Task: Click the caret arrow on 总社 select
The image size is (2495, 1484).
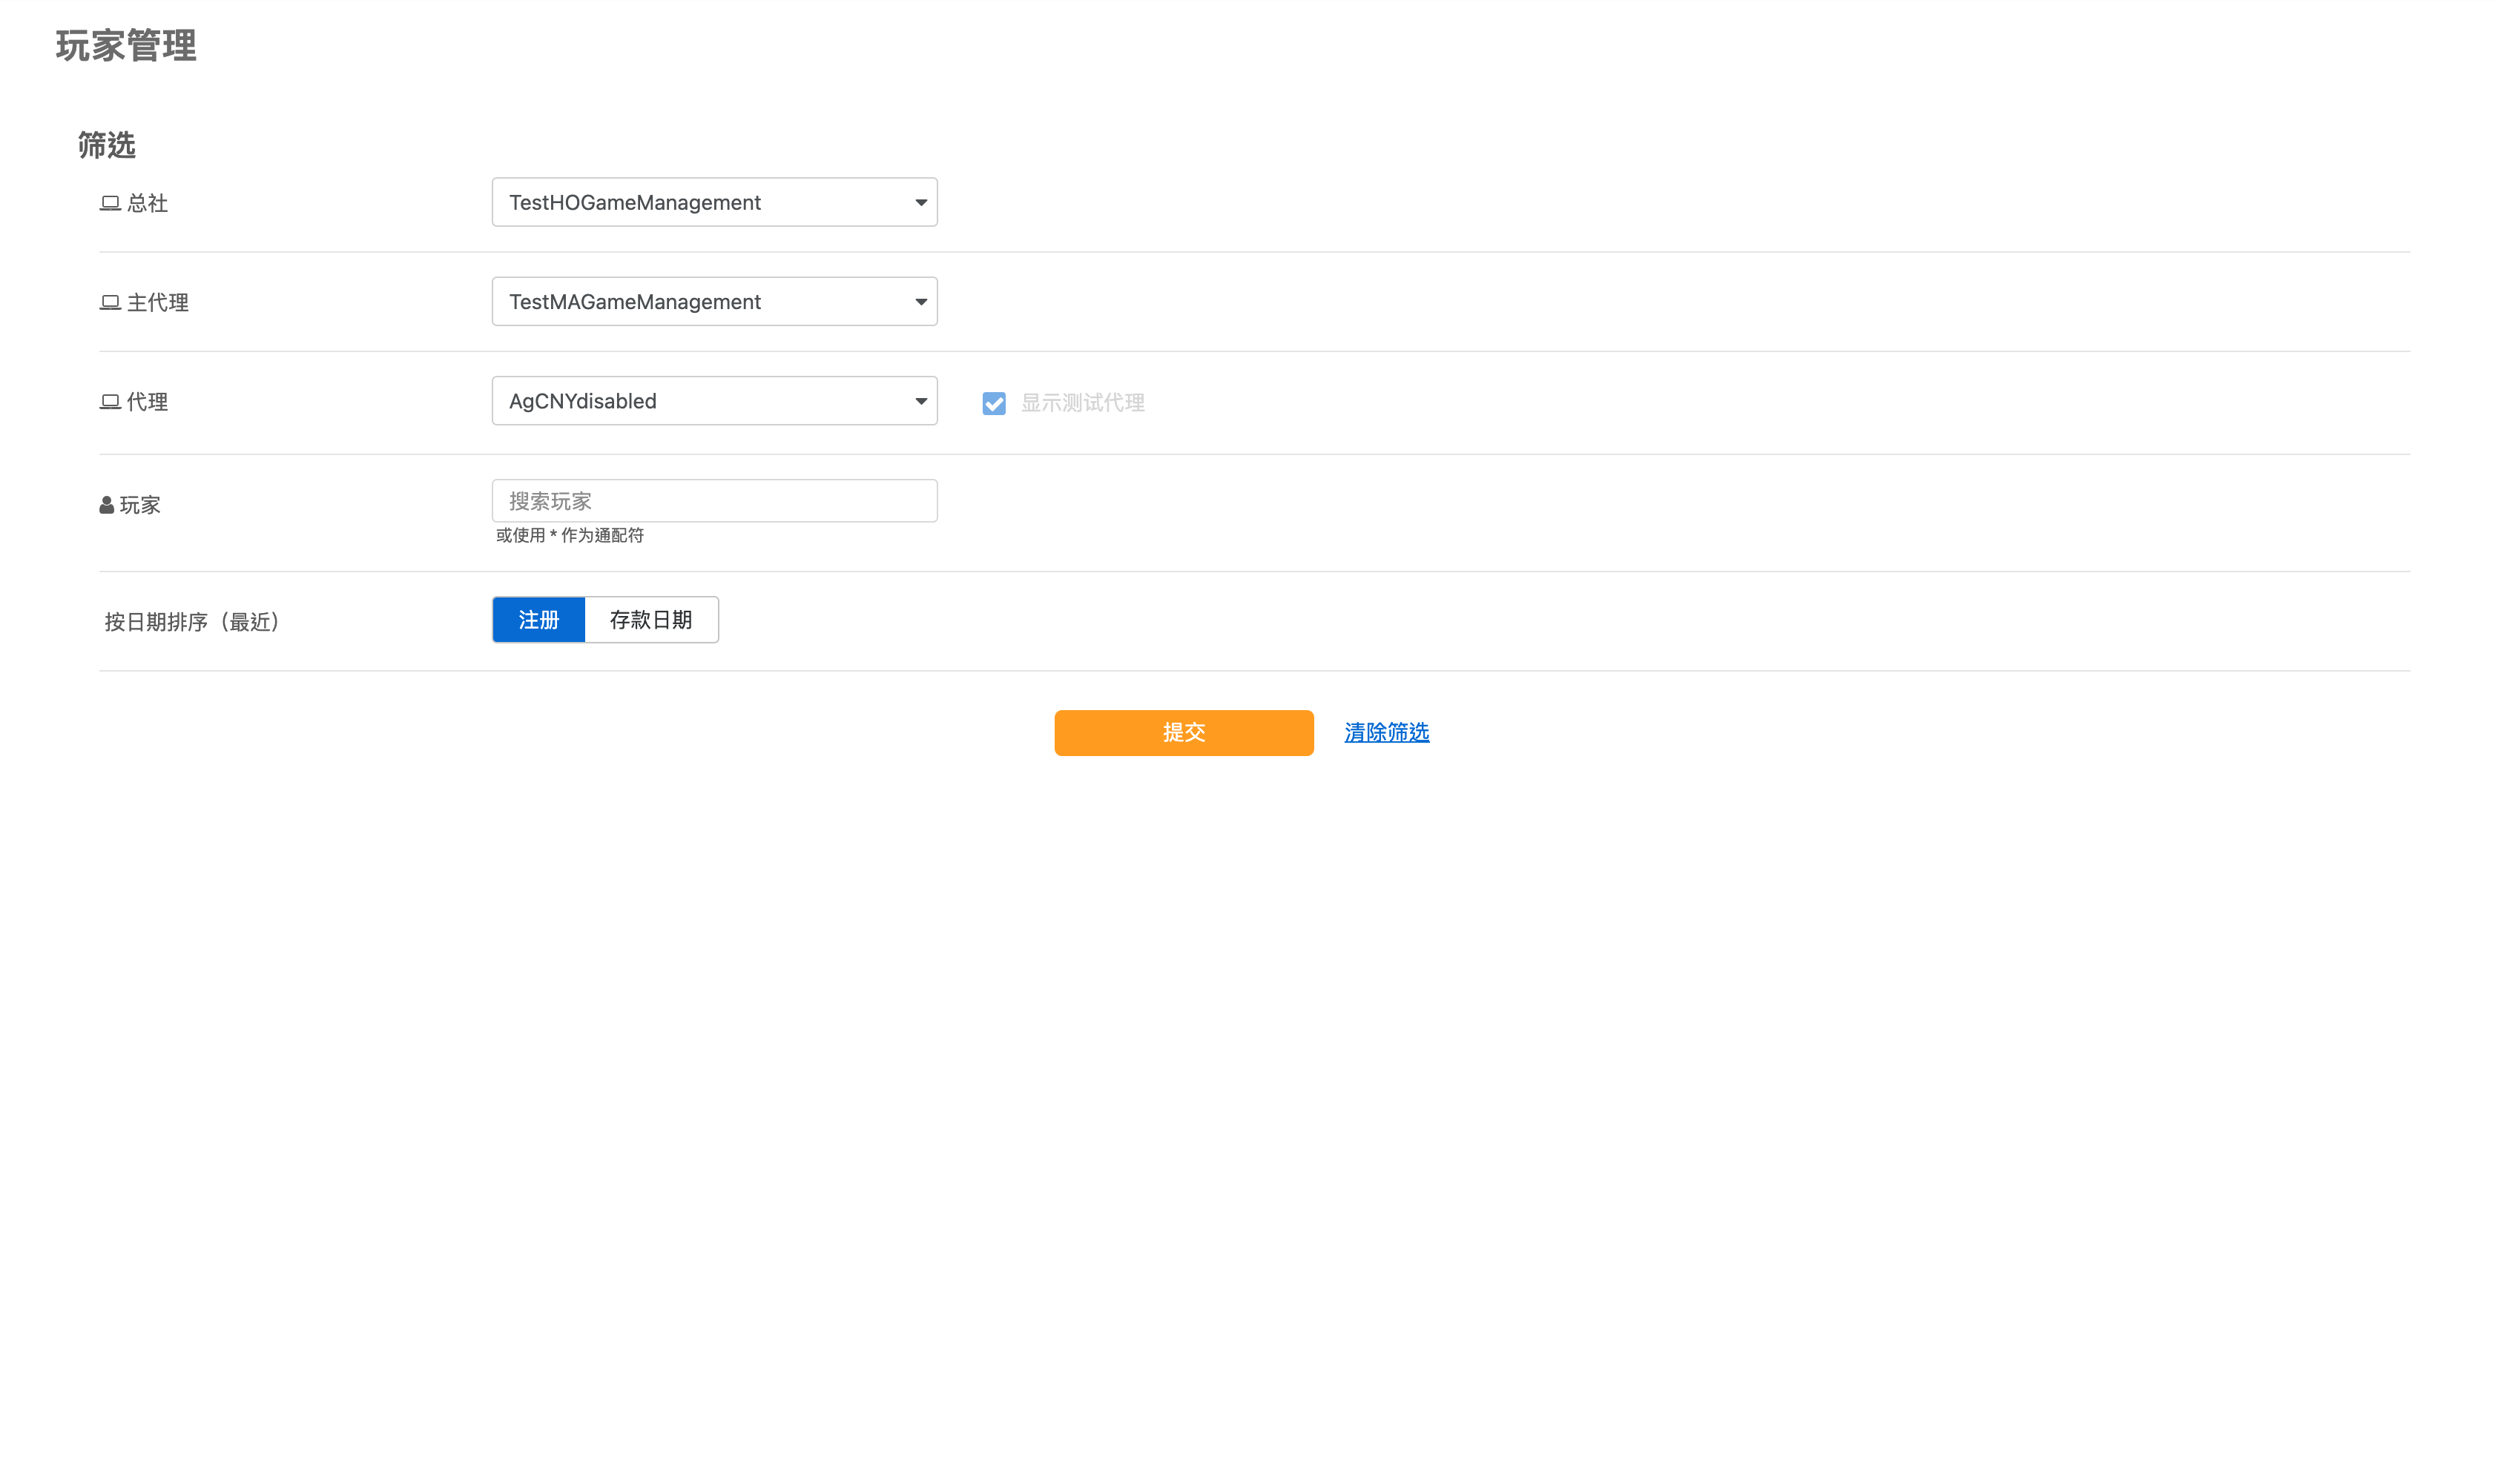Action: (x=920, y=202)
